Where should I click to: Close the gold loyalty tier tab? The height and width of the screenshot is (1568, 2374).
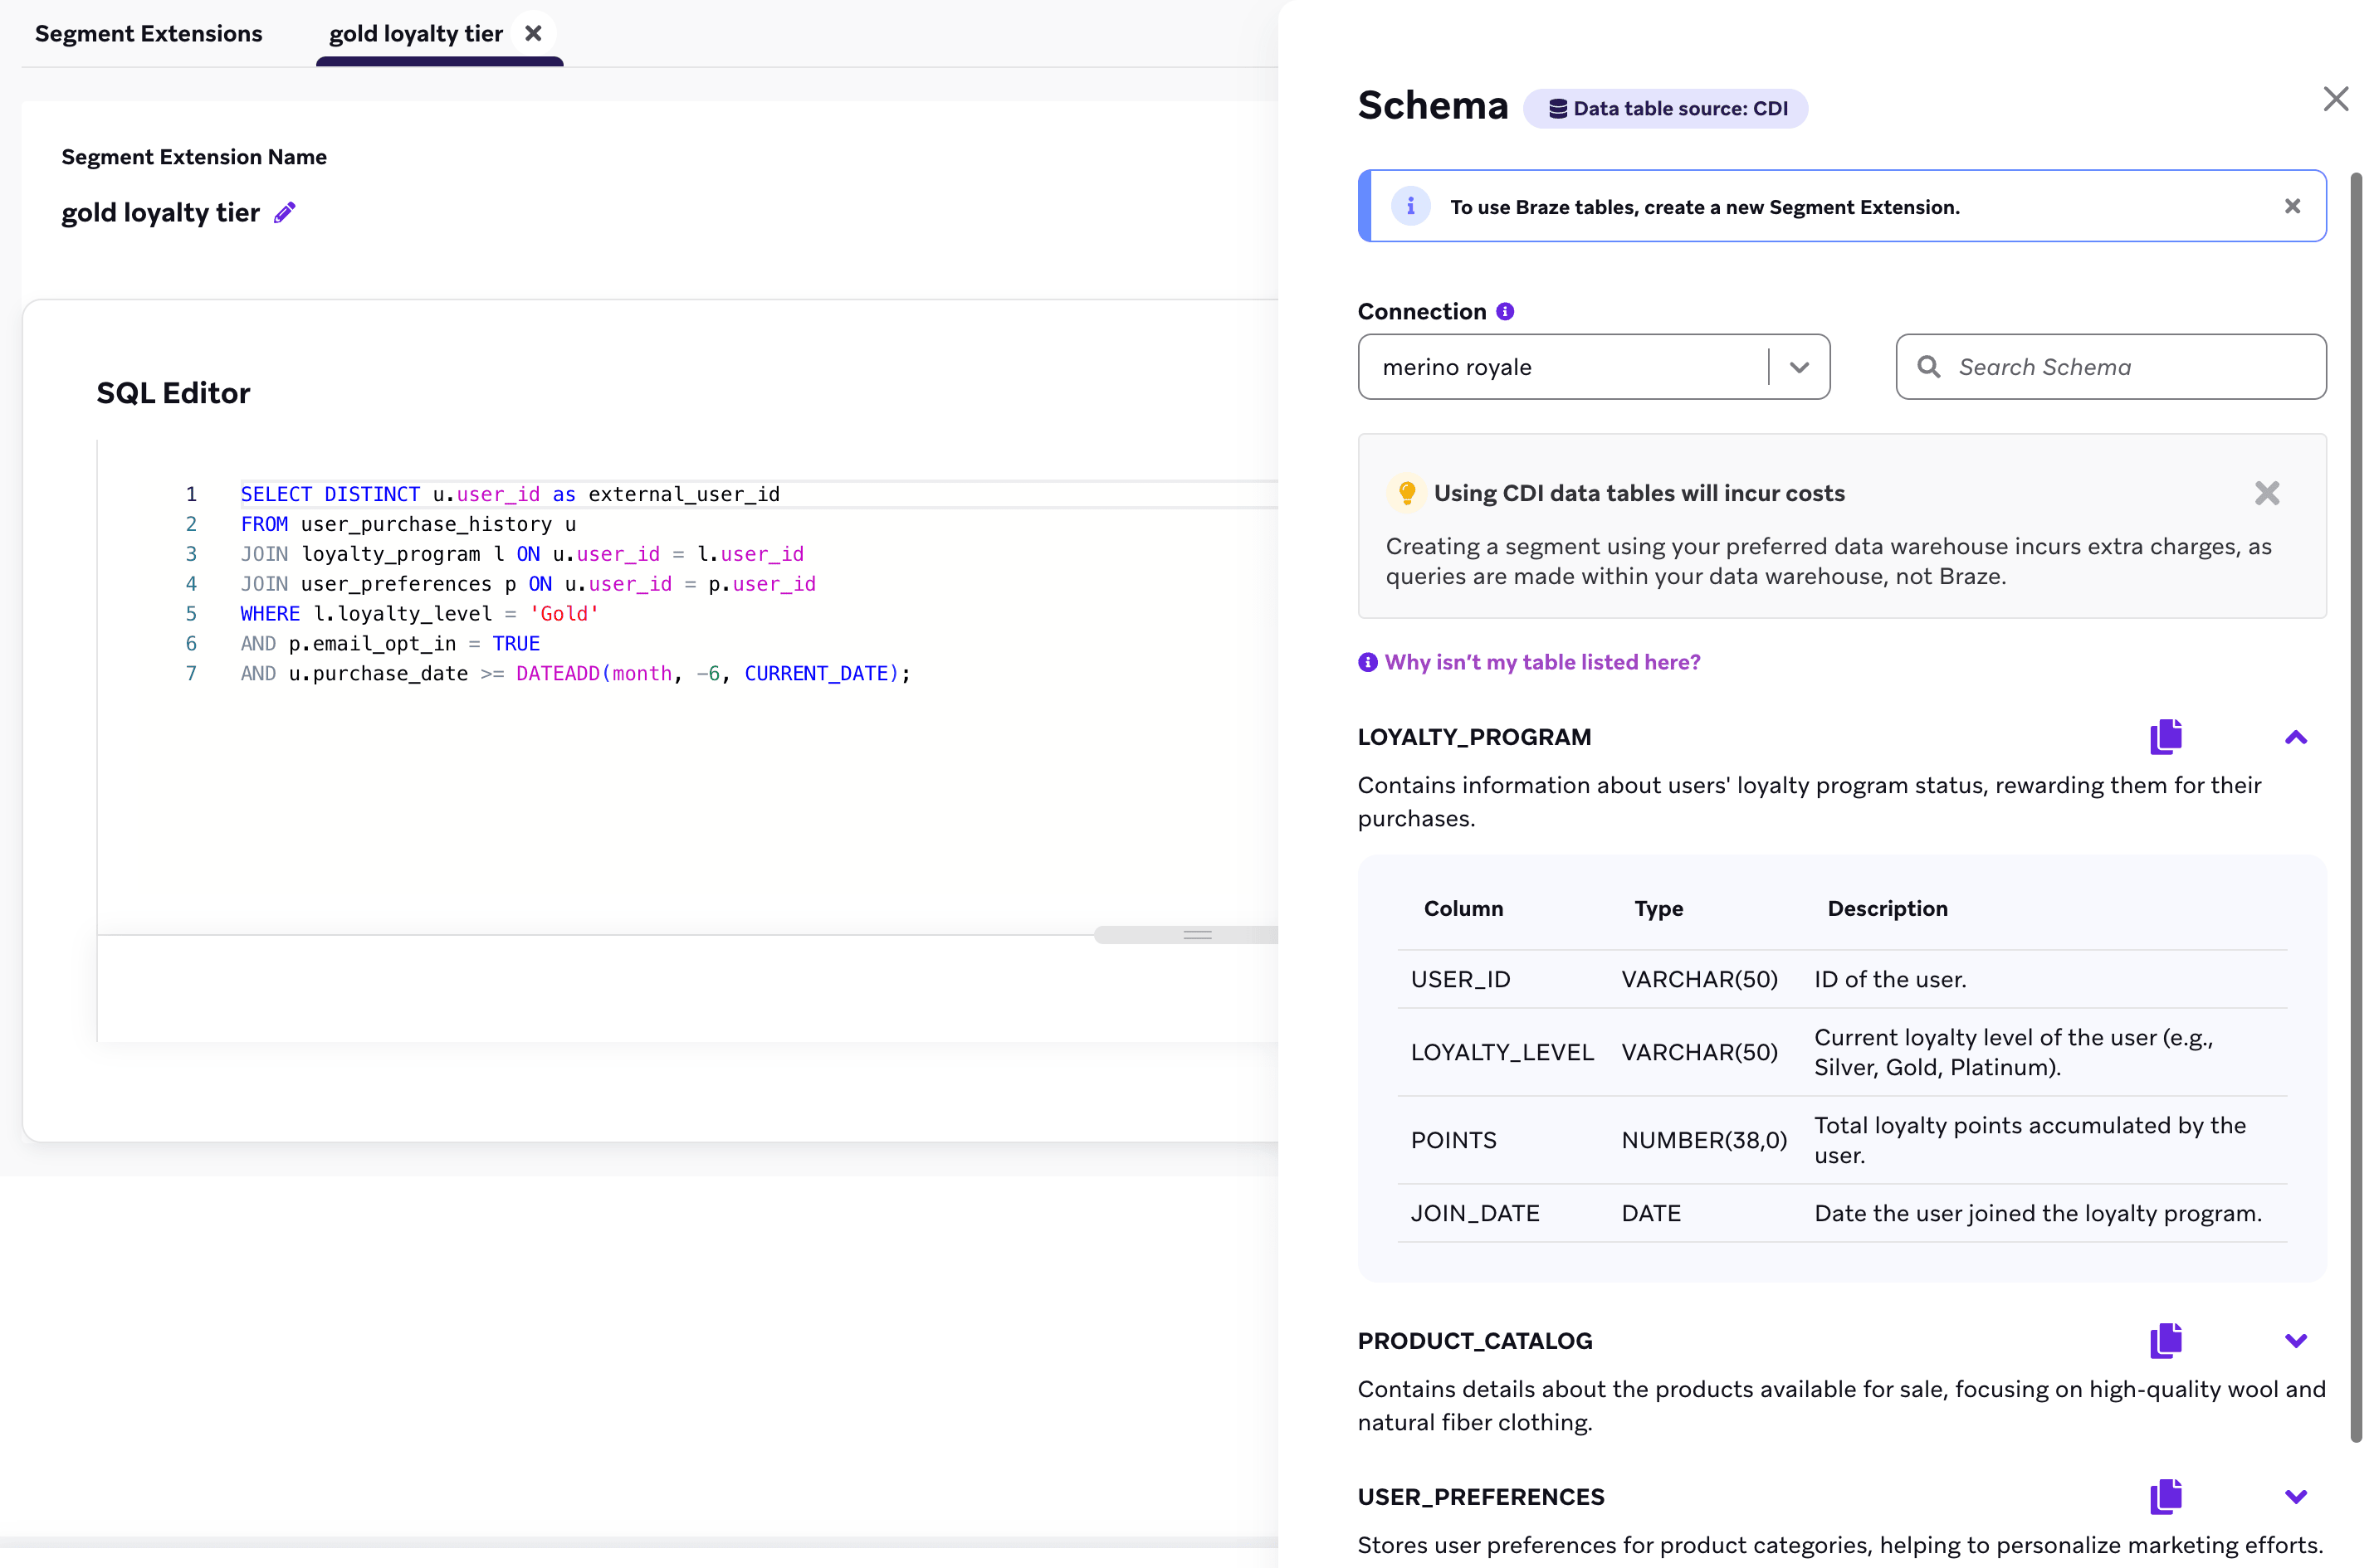coord(533,34)
